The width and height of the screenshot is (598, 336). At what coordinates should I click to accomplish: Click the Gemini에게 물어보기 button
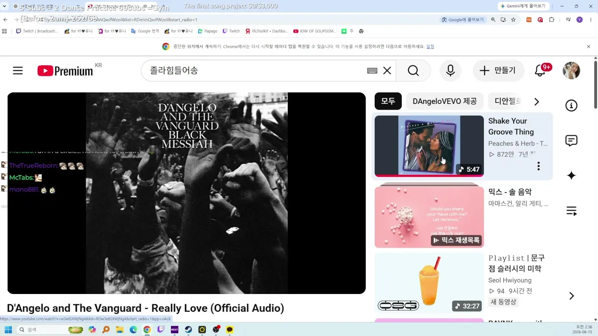coord(523,6)
